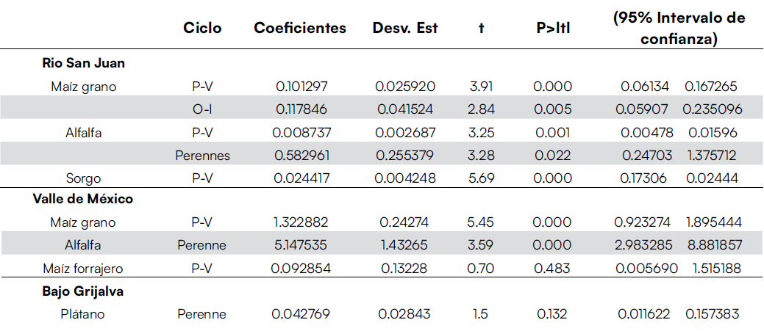764x331 pixels.
Task: Click the Valle de México section heading
Action: (x=83, y=199)
